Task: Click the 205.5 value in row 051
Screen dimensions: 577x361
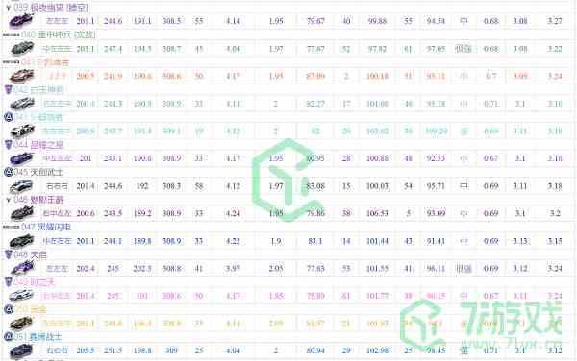Action: (x=86, y=350)
